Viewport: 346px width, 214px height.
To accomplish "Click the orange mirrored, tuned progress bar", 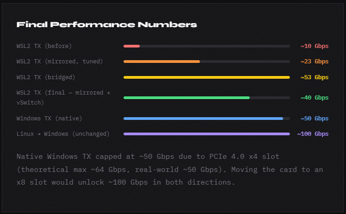I will point(161,62).
